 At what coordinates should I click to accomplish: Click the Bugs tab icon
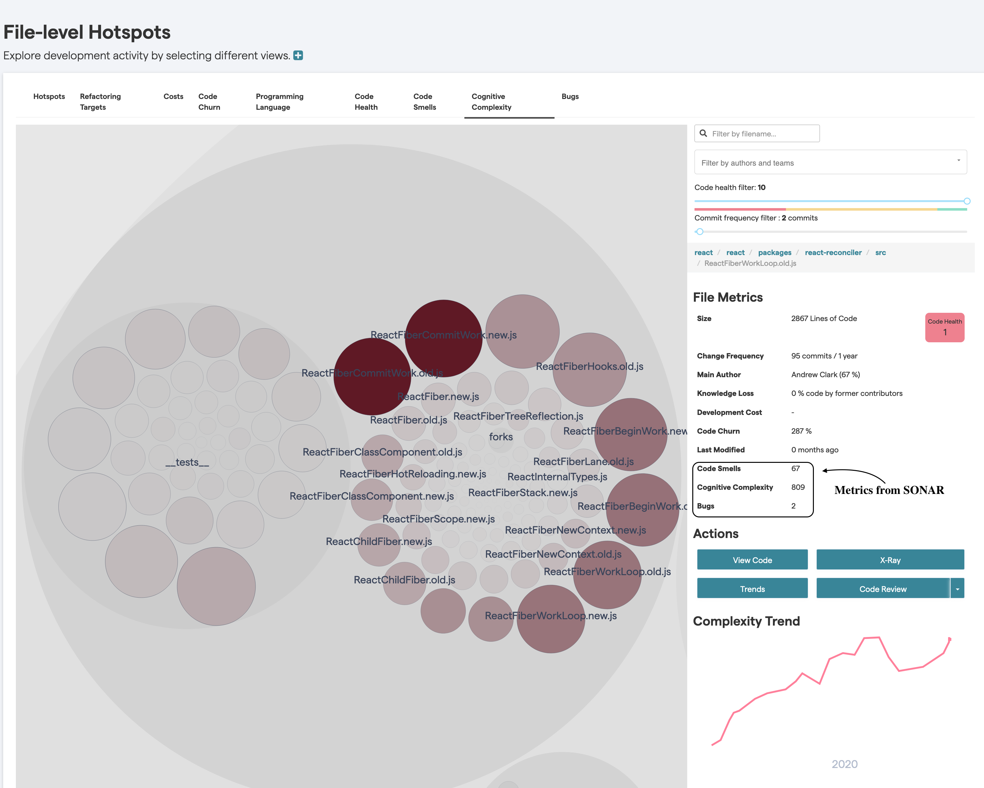coord(571,96)
